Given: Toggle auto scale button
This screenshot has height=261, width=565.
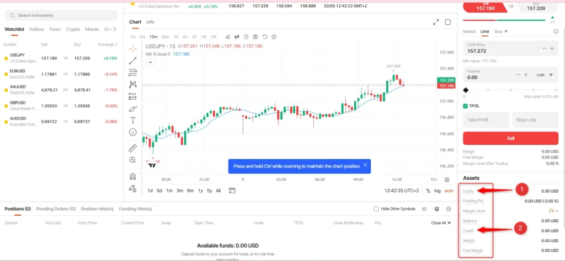Looking at the screenshot, I should click(x=449, y=191).
